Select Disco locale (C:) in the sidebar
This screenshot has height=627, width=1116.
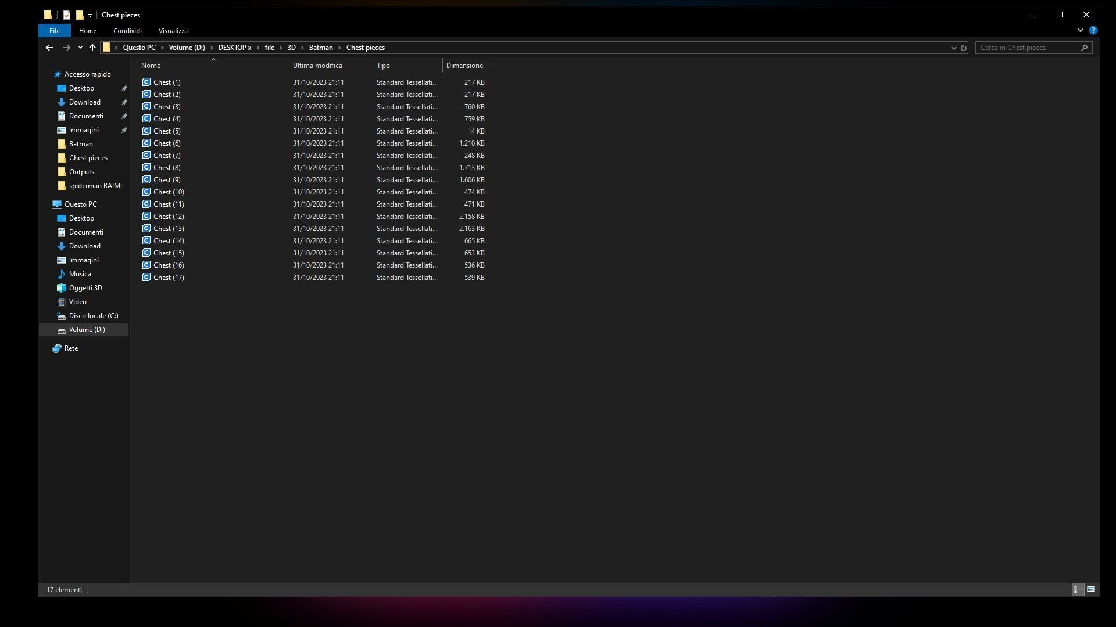point(93,316)
